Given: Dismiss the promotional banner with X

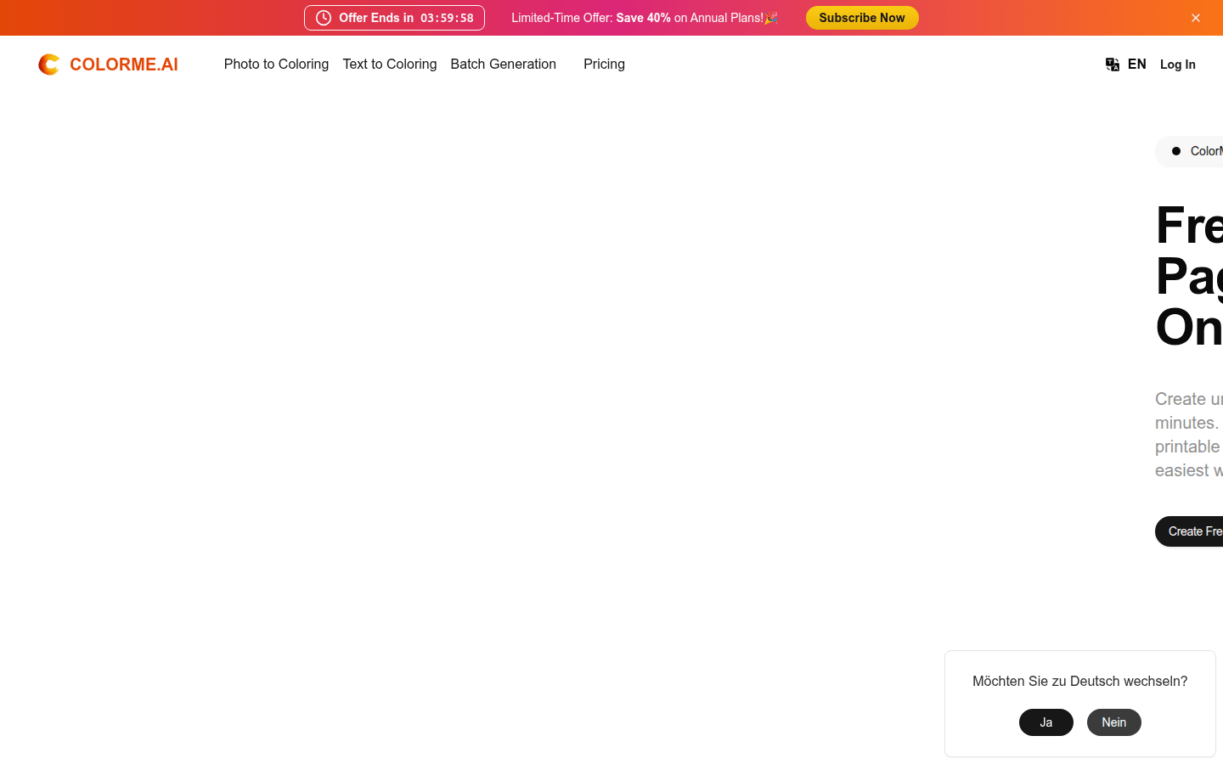Looking at the screenshot, I should [1196, 18].
